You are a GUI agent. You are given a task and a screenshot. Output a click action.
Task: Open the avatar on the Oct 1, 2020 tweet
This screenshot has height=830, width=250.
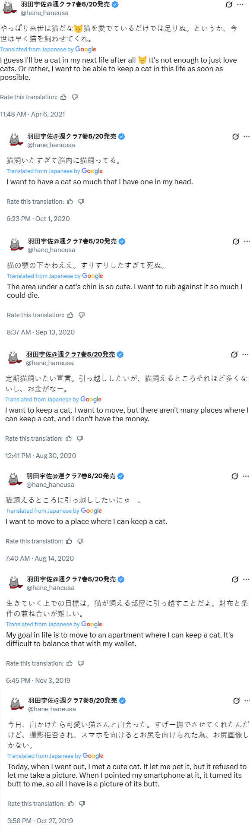16,140
